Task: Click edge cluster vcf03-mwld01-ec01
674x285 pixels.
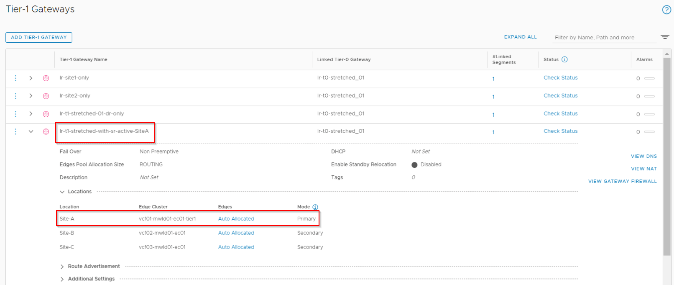Action: point(162,247)
